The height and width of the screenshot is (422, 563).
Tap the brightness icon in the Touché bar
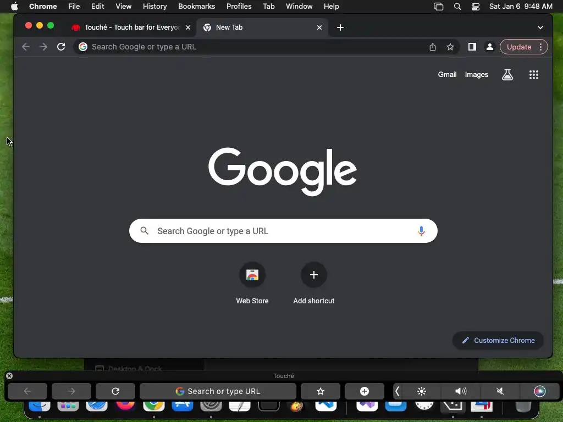(x=422, y=391)
